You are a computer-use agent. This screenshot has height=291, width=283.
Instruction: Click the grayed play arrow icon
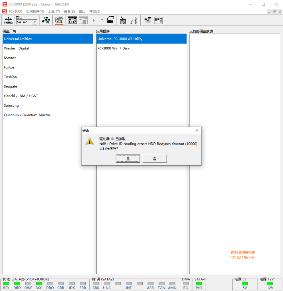pyautogui.click(x=94, y=20)
